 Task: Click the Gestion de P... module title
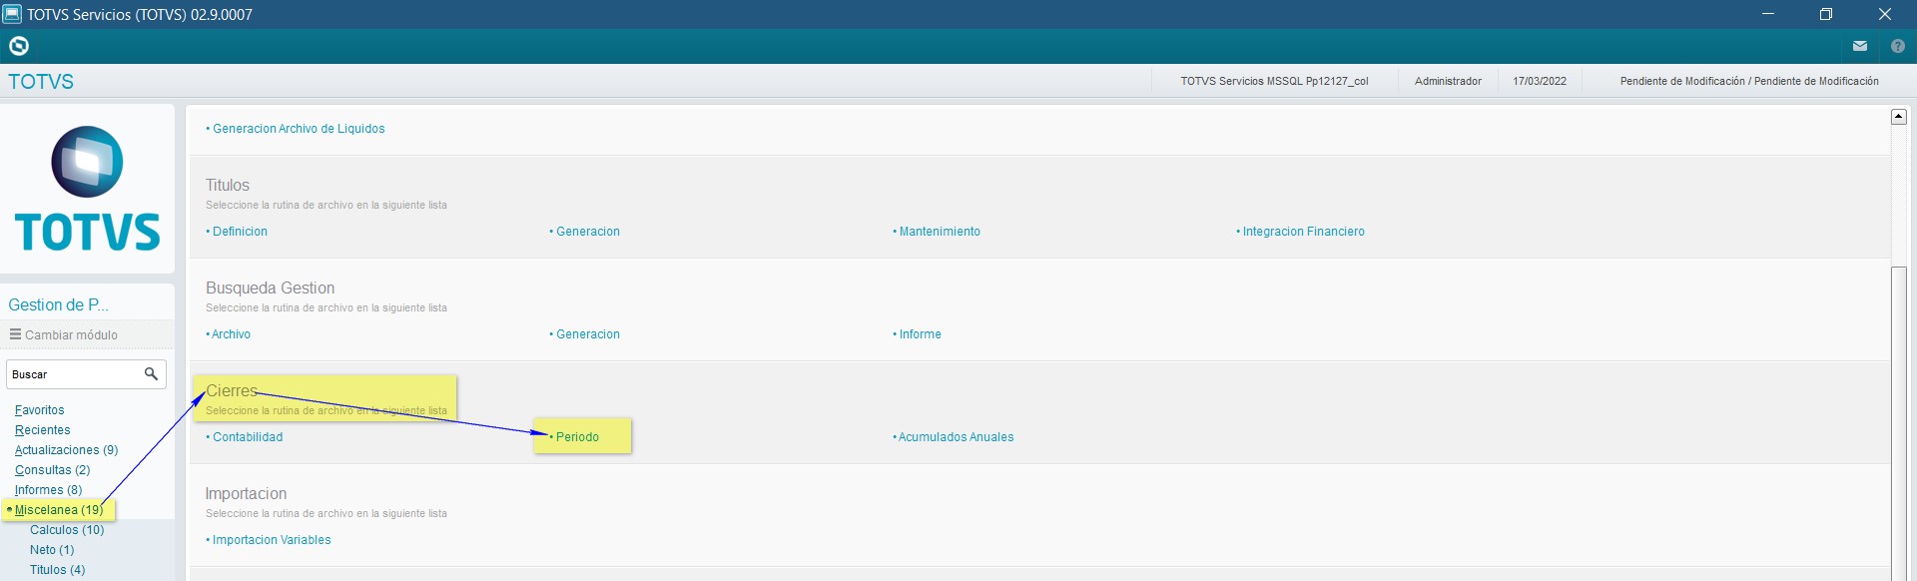click(x=58, y=304)
